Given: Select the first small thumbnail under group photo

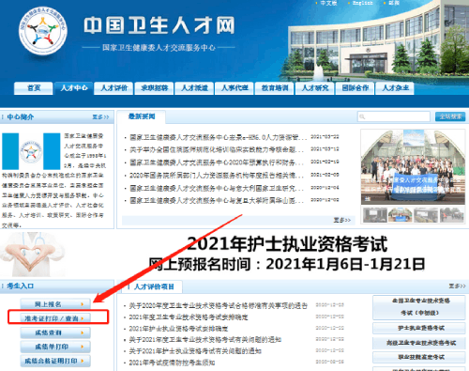Looking at the screenshot, I should 375,215.
